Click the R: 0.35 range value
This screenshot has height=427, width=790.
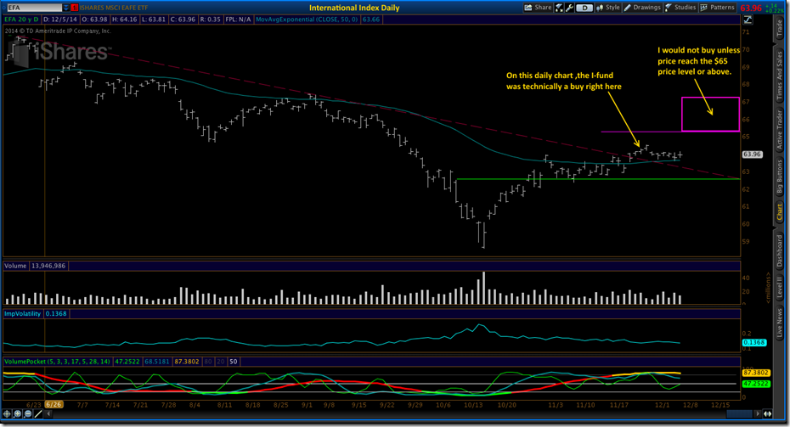pyautogui.click(x=210, y=20)
